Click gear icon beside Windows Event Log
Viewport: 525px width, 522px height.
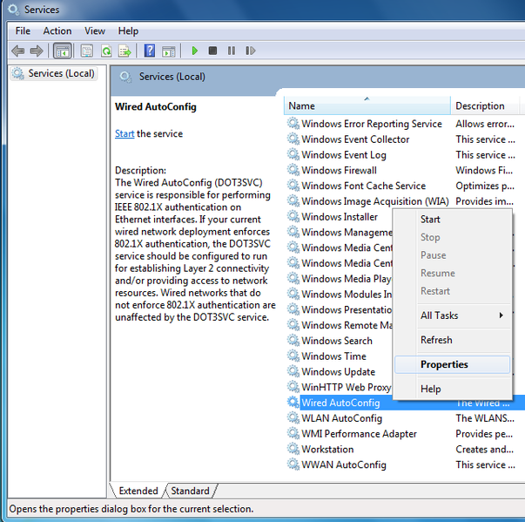coord(293,154)
